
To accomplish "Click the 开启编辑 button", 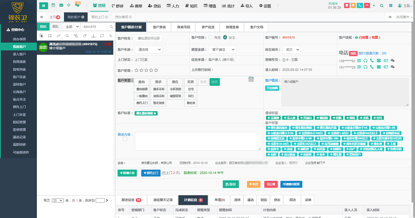I will [272, 88].
